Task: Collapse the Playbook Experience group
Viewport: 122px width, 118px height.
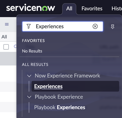Action: (x=29, y=97)
